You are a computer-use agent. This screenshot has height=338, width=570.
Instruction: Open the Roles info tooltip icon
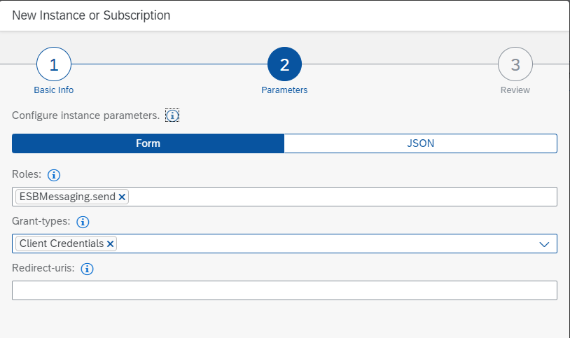(x=54, y=175)
